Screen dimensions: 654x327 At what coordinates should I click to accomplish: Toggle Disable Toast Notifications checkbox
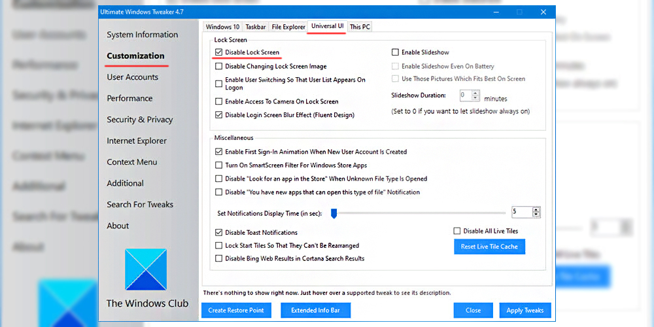tap(218, 232)
